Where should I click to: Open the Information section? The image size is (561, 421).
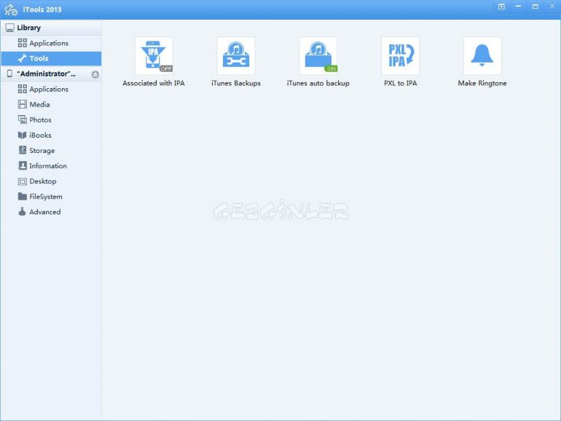[x=51, y=166]
